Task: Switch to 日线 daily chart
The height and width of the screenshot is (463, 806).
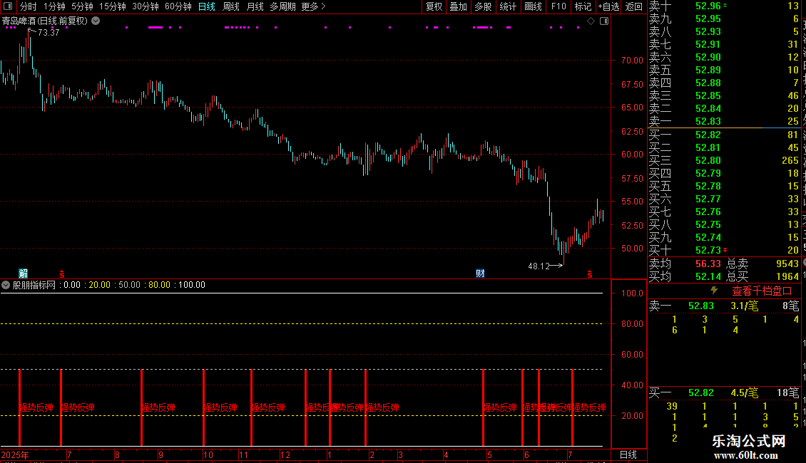Action: tap(207, 6)
